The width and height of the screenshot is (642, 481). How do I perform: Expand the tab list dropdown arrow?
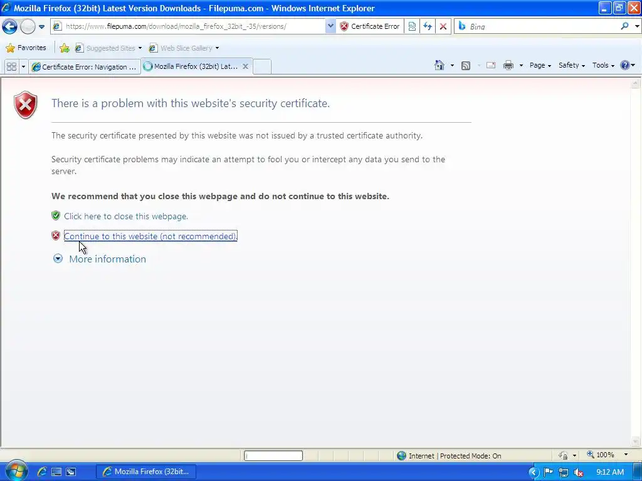23,66
